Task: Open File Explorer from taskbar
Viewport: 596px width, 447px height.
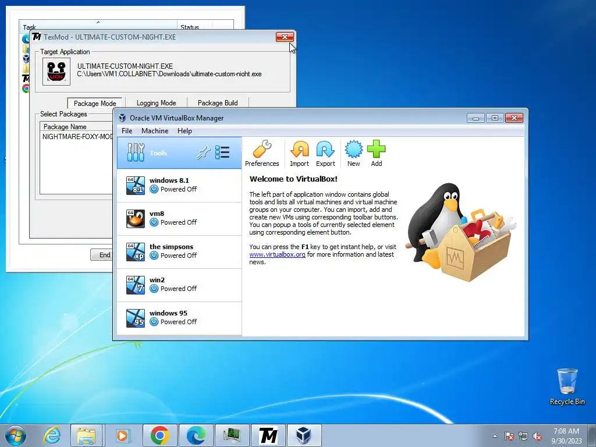Action: [86, 435]
